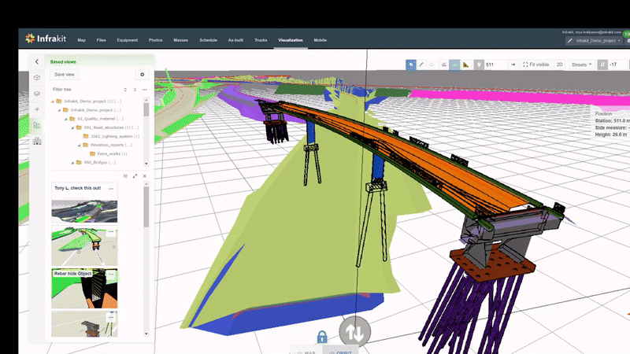630x354 pixels.
Task: Activate the angle measurement triangle tool
Action: pyautogui.click(x=466, y=65)
